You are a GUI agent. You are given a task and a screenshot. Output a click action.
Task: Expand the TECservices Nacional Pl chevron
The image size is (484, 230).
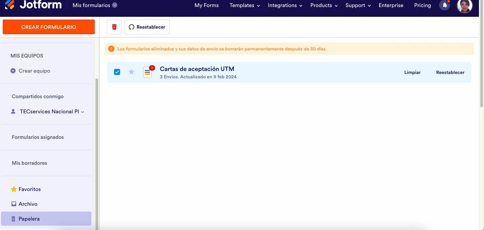point(83,112)
